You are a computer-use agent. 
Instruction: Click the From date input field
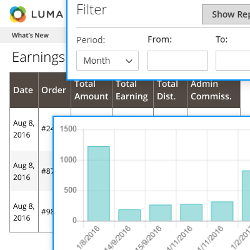tap(177, 61)
